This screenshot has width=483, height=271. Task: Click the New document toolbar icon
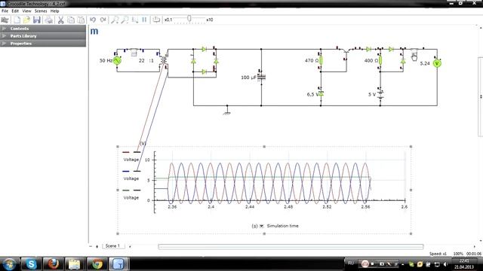tap(17, 20)
